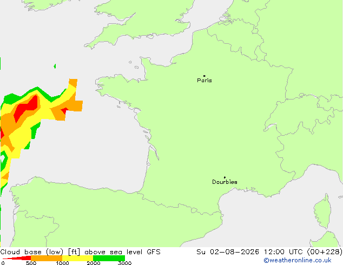This screenshot has height=265, width=343.
Task: Click the Dourbies location label
Action: pos(225,182)
